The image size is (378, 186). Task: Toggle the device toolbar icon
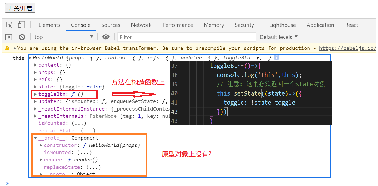pyautogui.click(x=21, y=25)
